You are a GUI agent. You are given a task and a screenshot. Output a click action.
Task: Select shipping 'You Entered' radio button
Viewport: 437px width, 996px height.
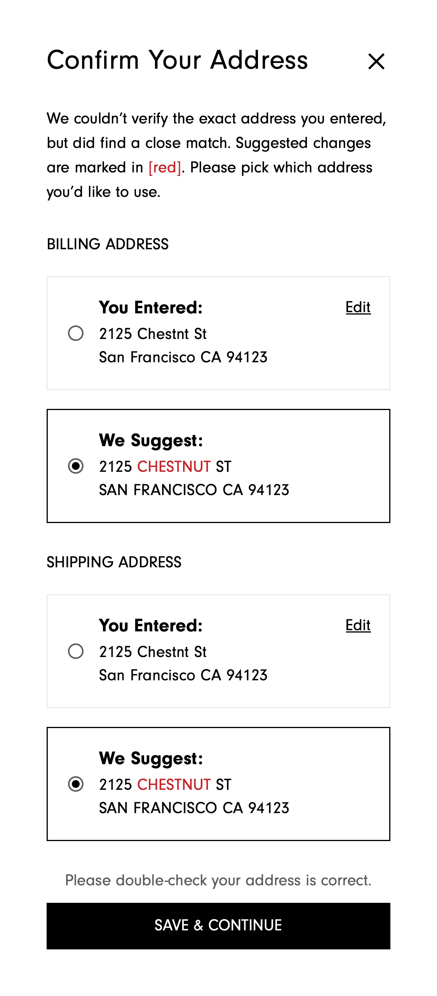coord(76,651)
